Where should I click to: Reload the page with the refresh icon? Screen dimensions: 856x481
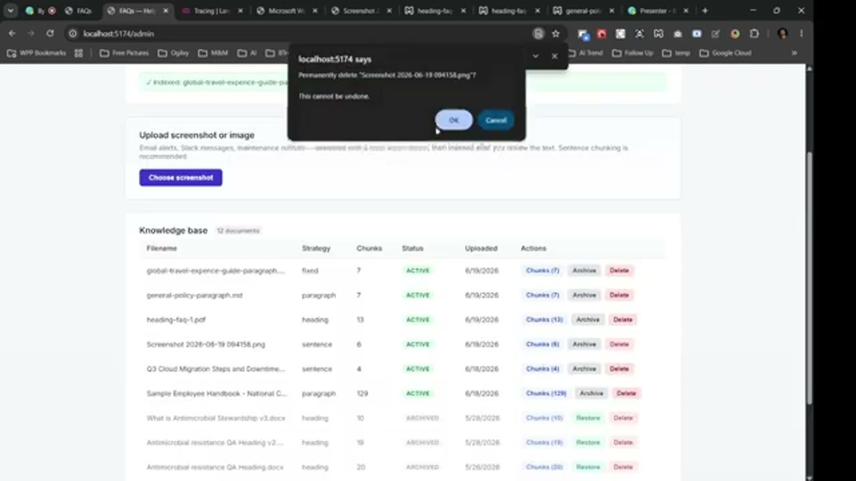(x=50, y=33)
